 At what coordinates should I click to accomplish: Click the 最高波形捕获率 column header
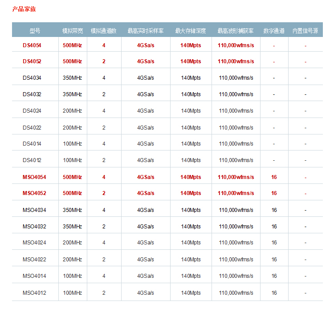236,31
